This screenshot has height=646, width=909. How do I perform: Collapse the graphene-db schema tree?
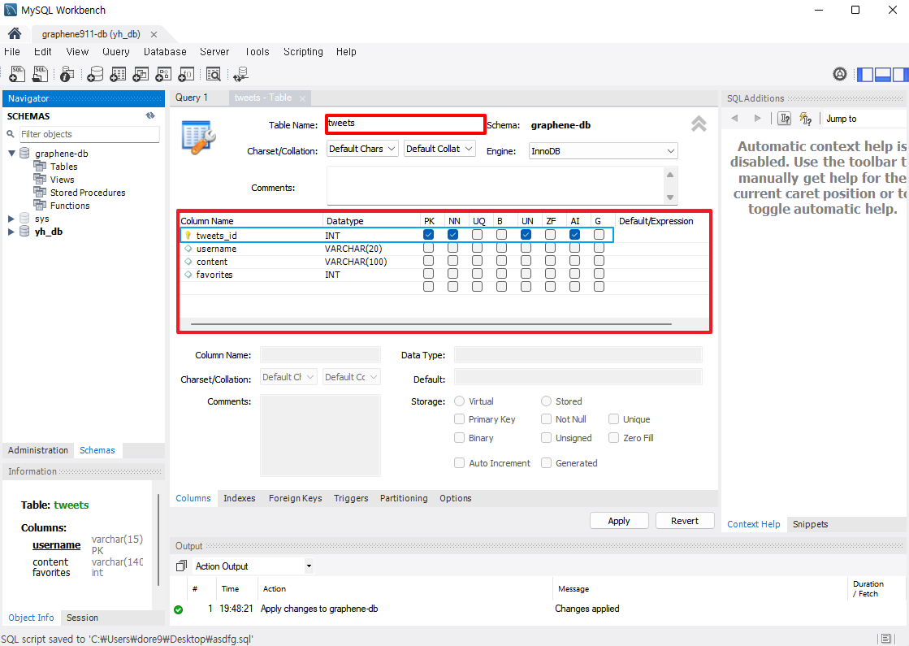[11, 153]
